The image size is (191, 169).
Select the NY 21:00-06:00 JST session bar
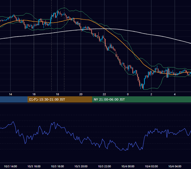pos(141,99)
